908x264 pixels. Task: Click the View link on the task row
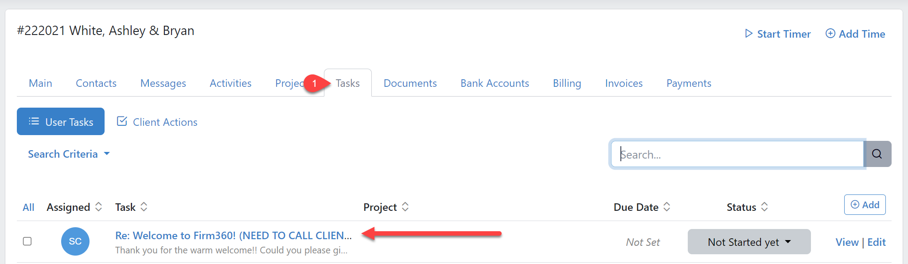click(847, 242)
